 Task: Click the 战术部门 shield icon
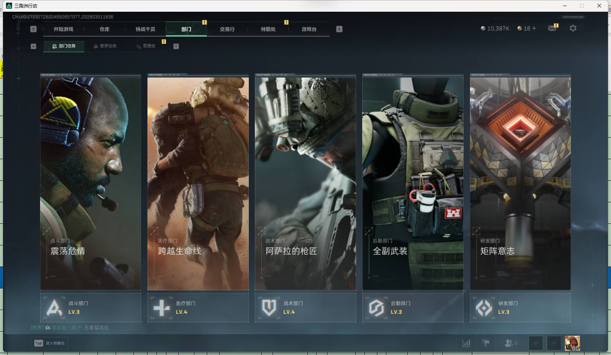[269, 308]
